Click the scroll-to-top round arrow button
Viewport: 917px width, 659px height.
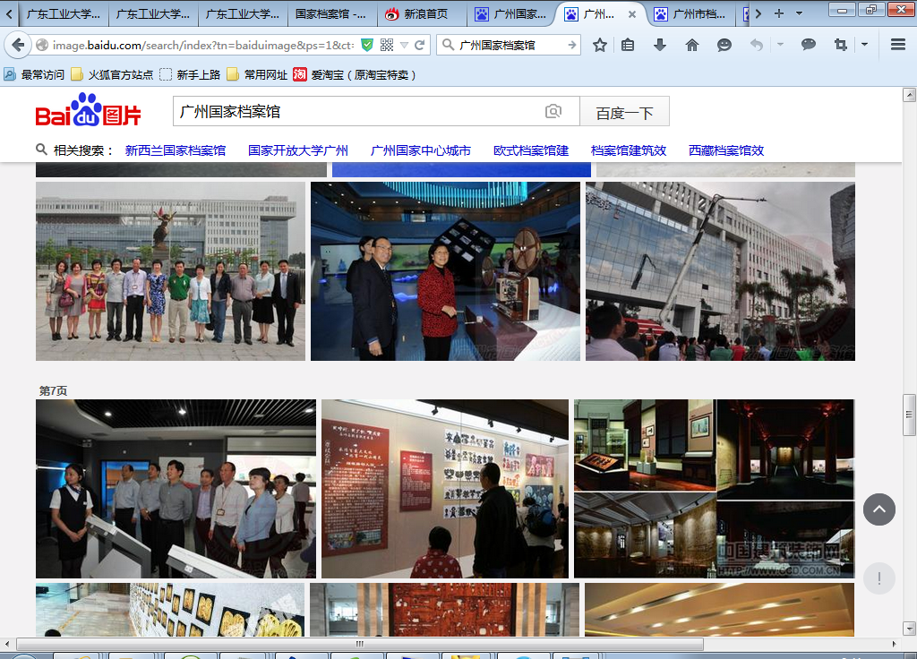pos(878,509)
